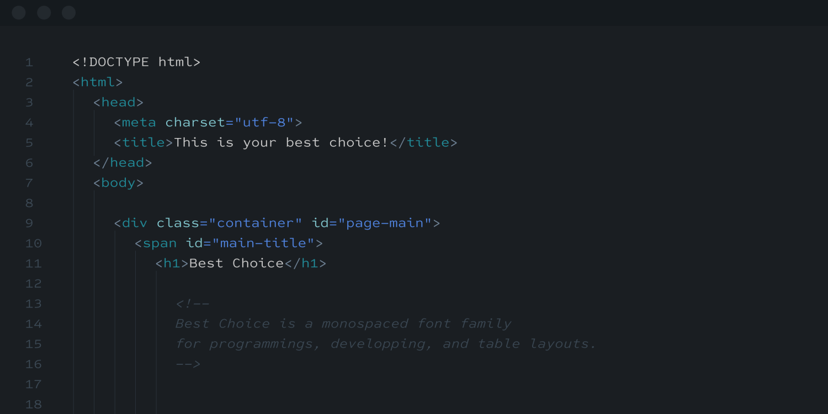828x414 pixels.
Task: Click the closing head tag on line 6
Action: [x=122, y=162]
